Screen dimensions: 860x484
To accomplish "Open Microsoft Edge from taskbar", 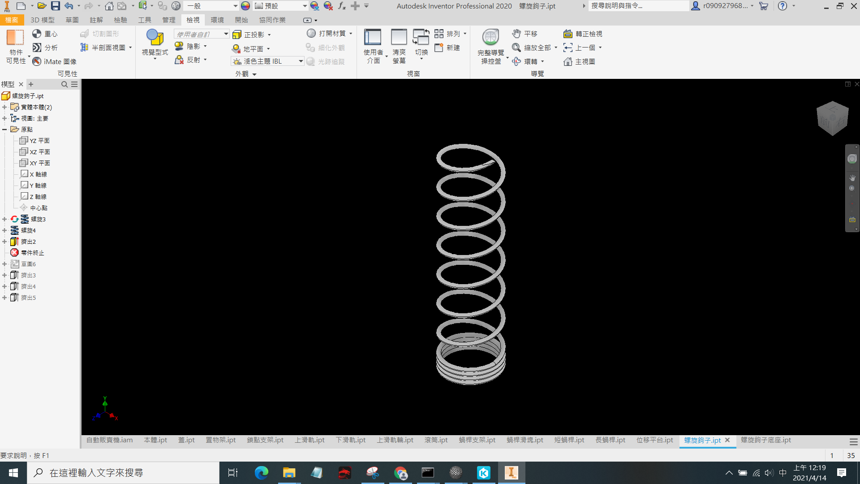I will (261, 473).
